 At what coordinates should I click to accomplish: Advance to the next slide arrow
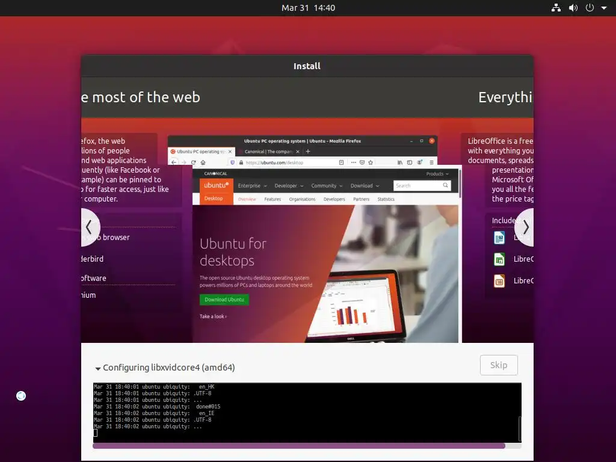(x=525, y=227)
